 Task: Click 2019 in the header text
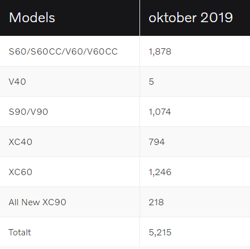[x=217, y=18]
